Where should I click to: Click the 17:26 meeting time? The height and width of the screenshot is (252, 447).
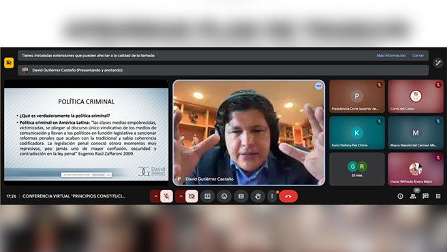pyautogui.click(x=11, y=196)
